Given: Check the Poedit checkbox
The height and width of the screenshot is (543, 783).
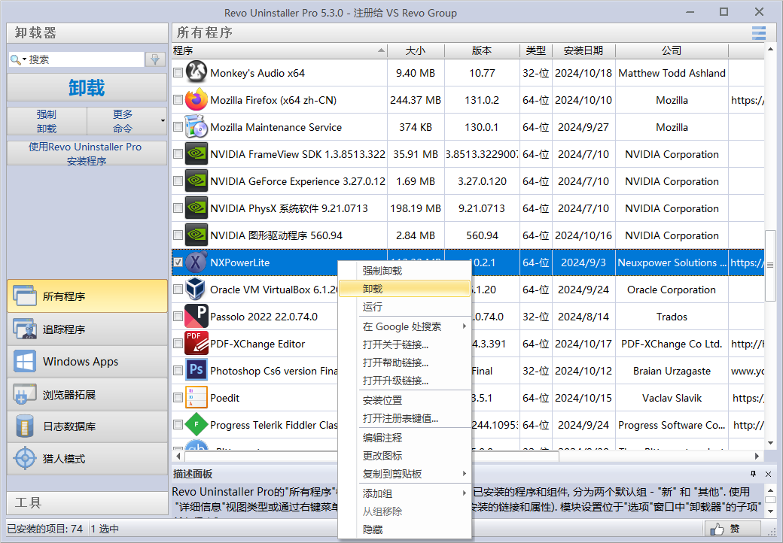Looking at the screenshot, I should pyautogui.click(x=178, y=397).
